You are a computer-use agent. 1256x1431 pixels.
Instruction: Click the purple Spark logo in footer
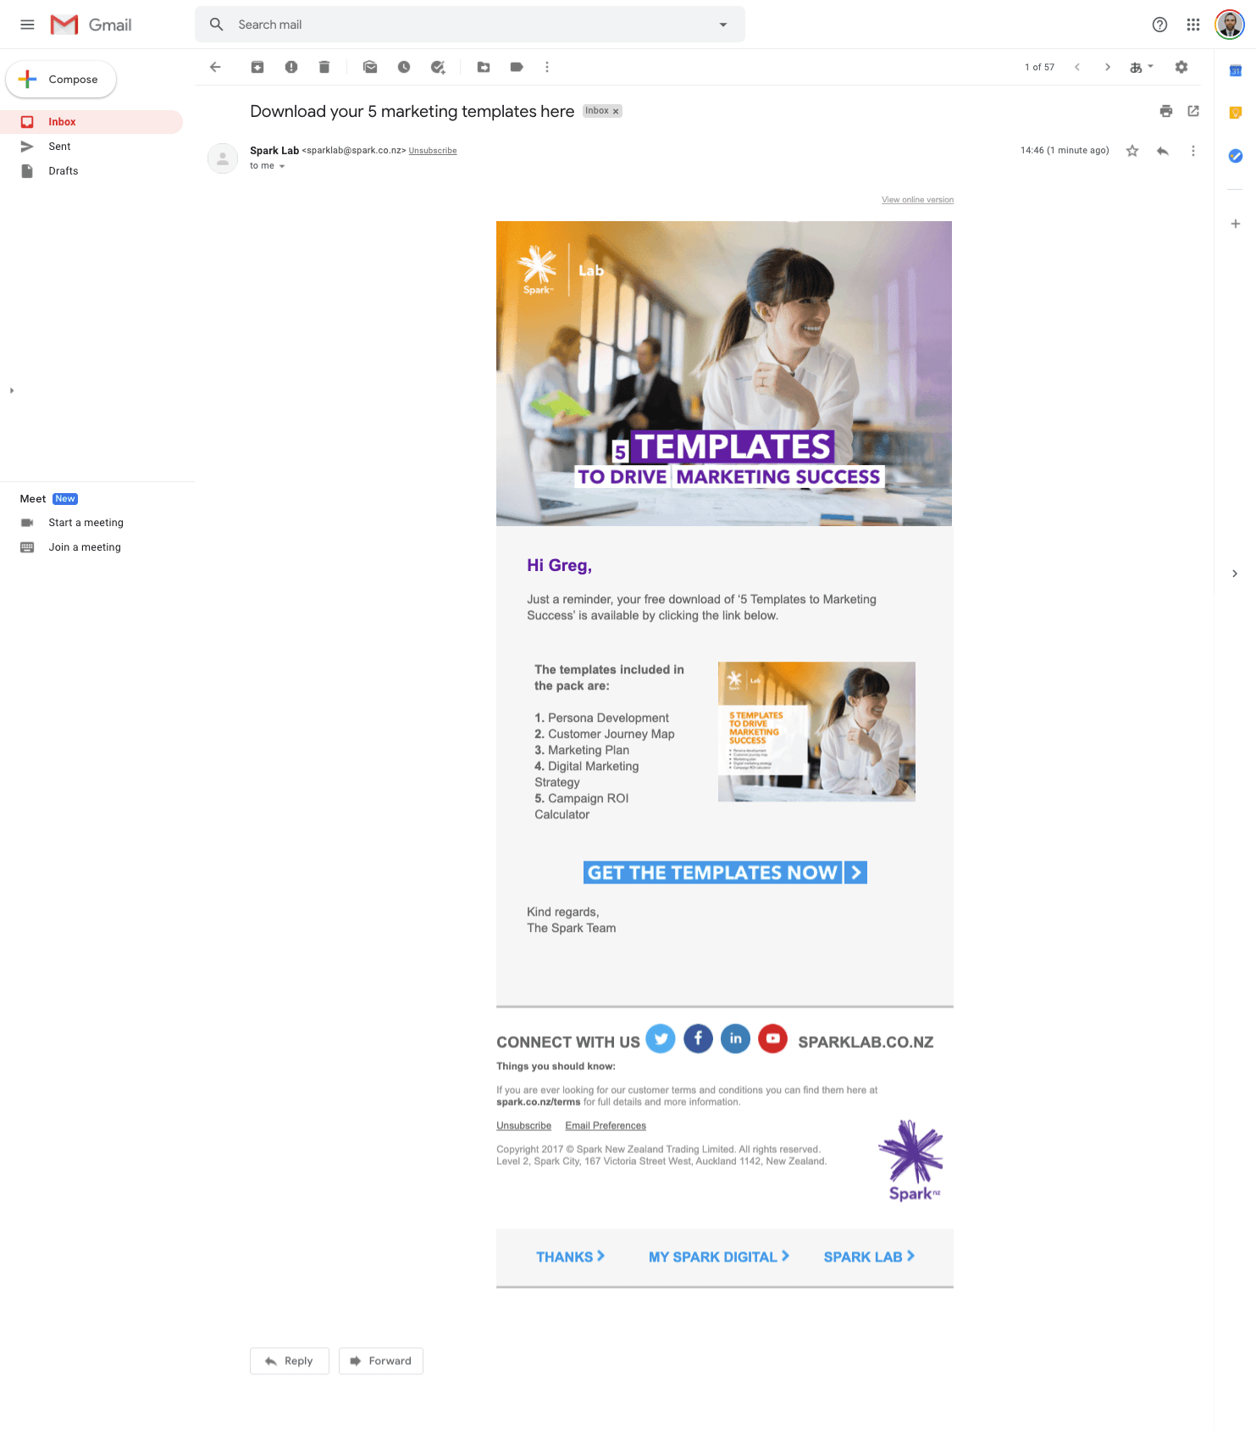tap(912, 1161)
